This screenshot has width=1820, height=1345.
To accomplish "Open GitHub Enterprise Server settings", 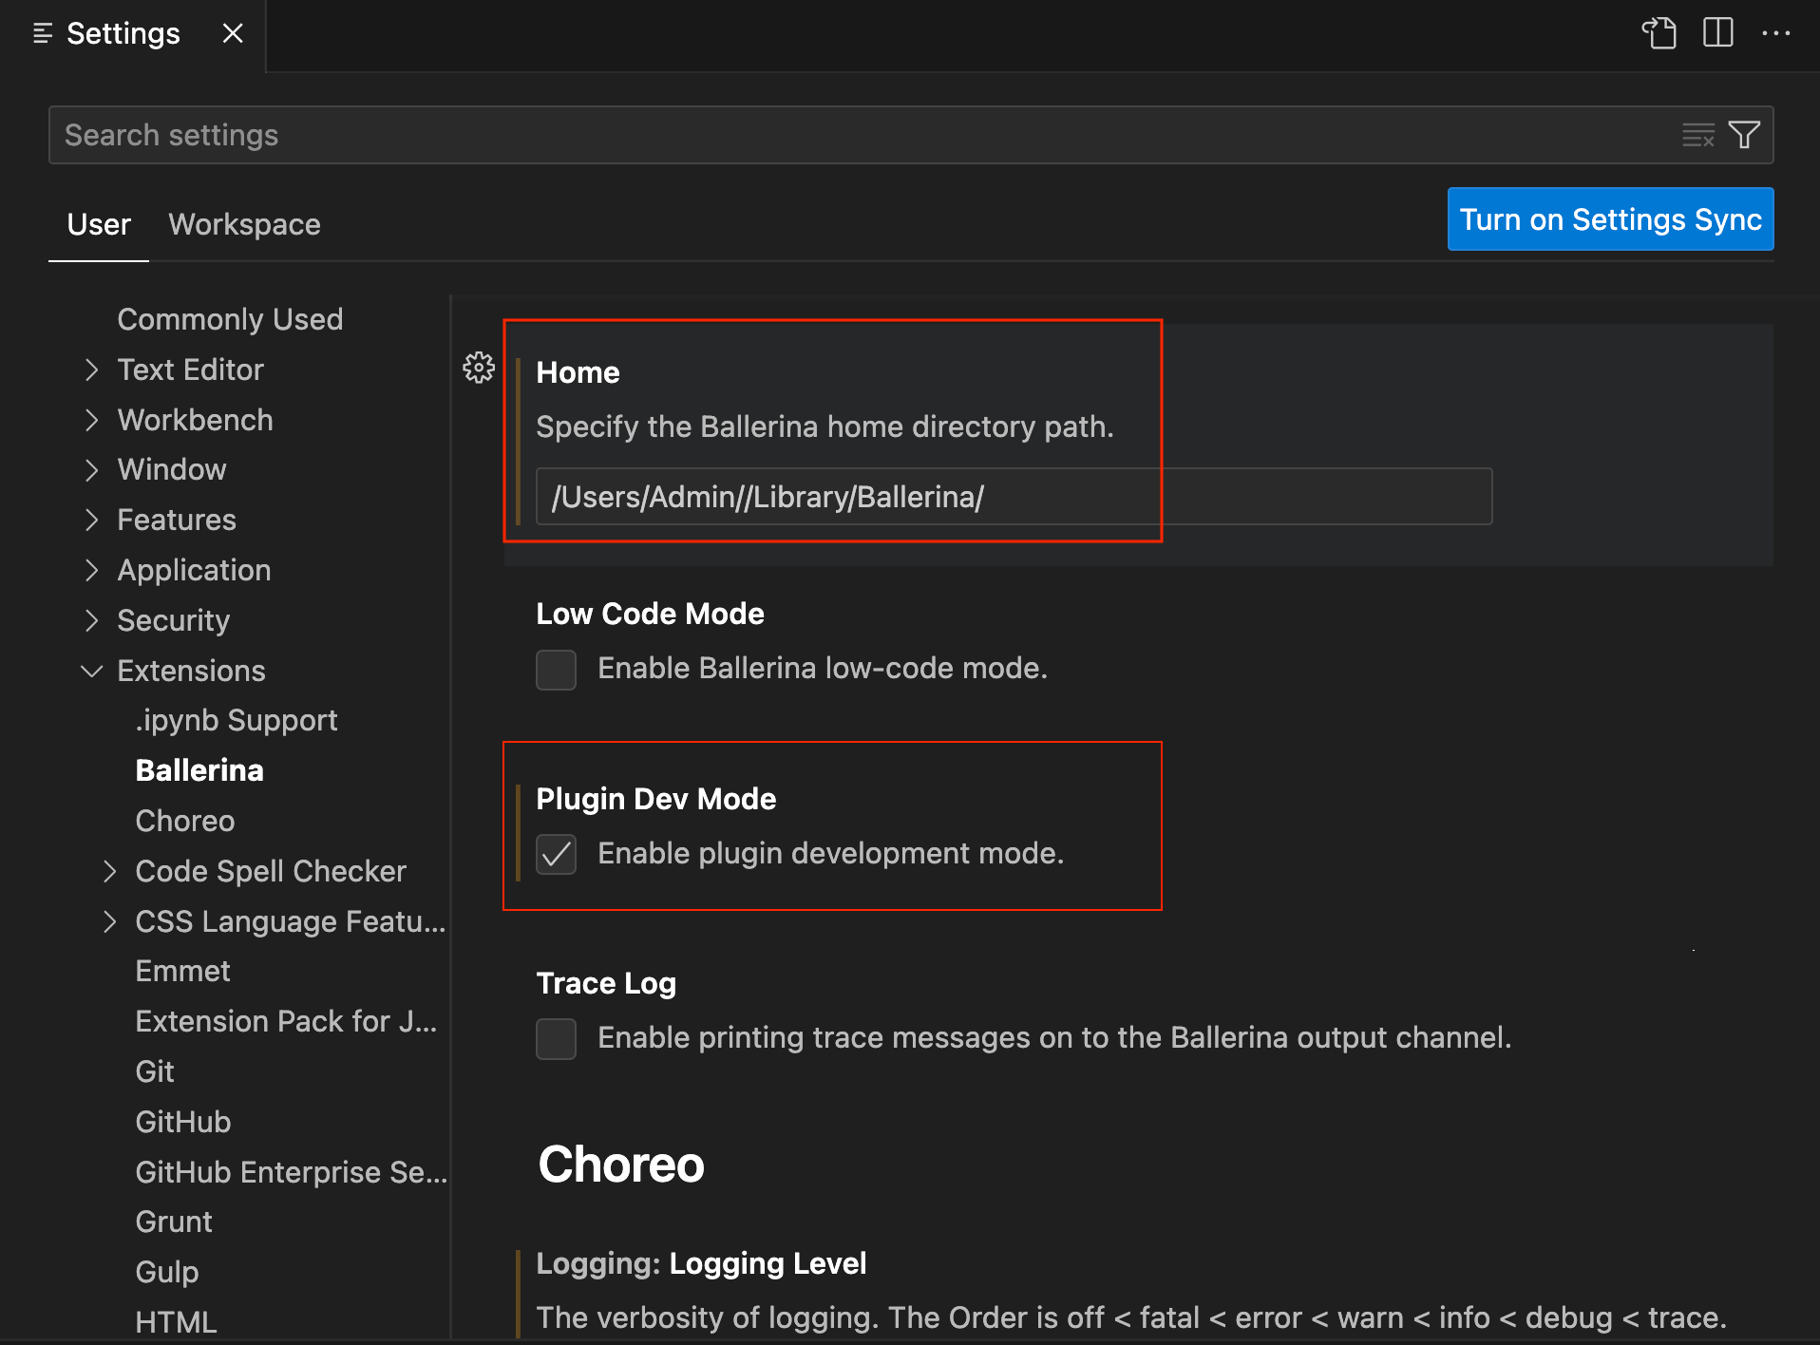I will [x=291, y=1172].
